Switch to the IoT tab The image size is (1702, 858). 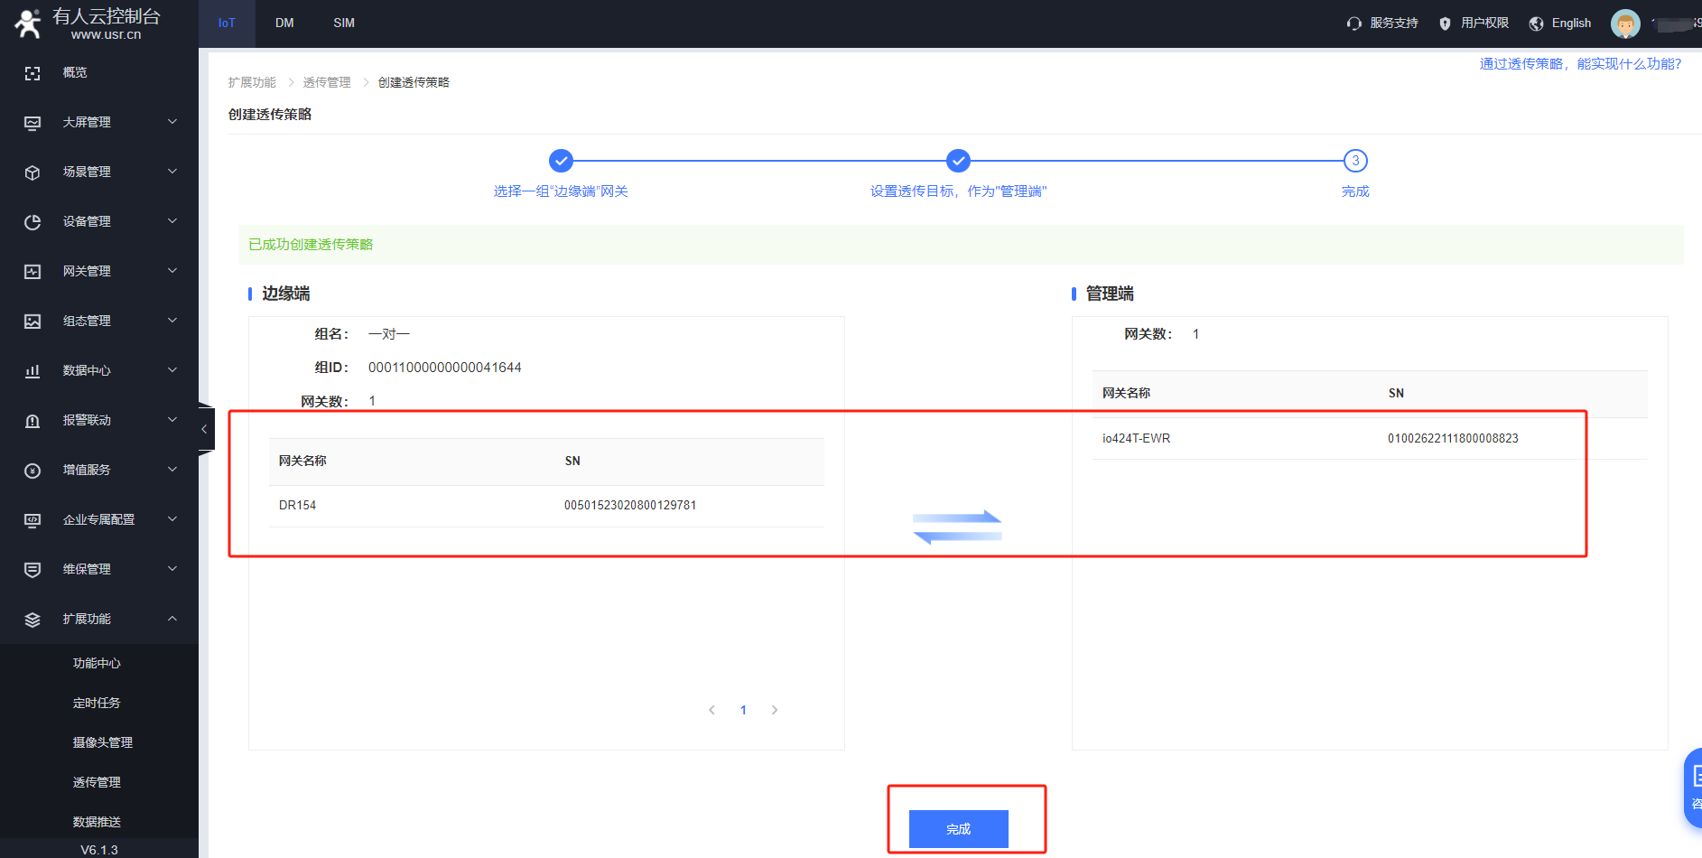(x=227, y=23)
